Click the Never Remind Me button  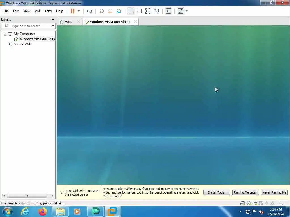pyautogui.click(x=274, y=192)
